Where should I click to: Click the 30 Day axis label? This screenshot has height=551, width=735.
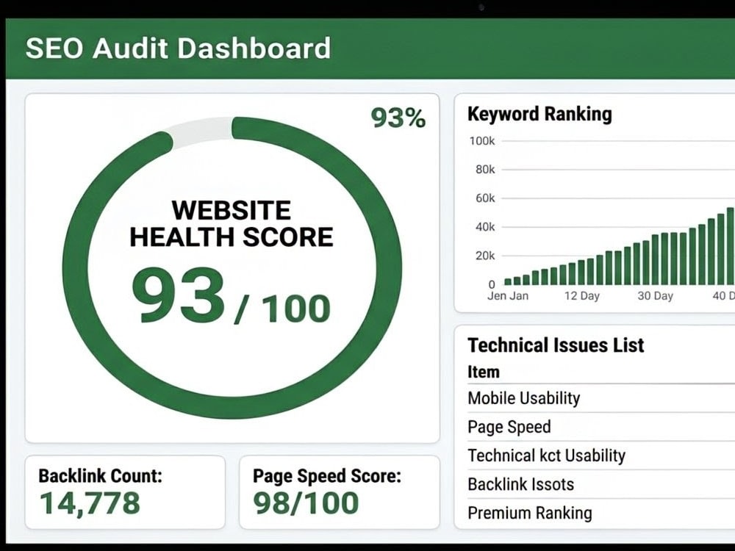click(x=656, y=296)
